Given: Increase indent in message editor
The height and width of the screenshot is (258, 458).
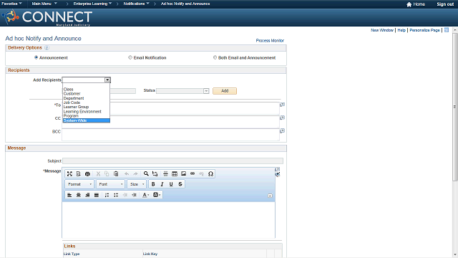Looking at the screenshot, I should tap(134, 195).
